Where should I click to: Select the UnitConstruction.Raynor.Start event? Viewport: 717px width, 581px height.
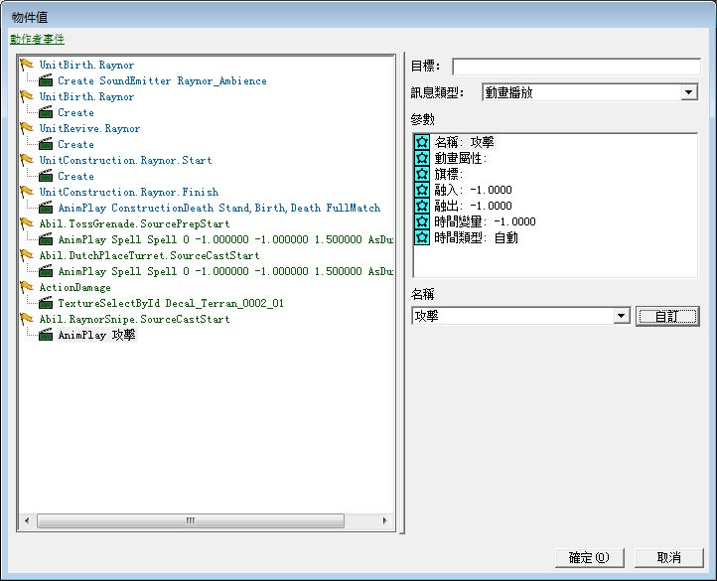tap(126, 160)
